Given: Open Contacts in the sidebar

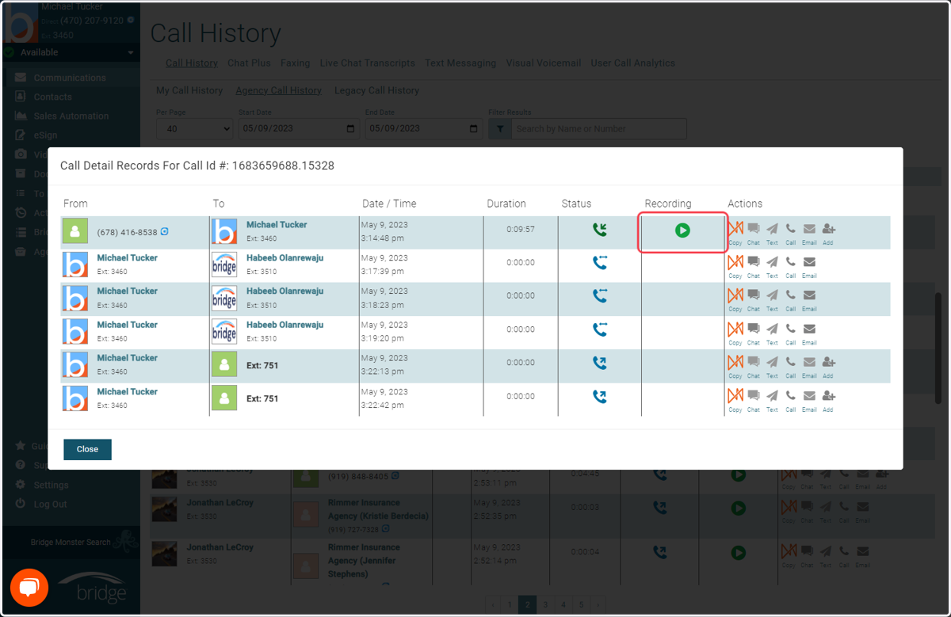Looking at the screenshot, I should coord(52,97).
